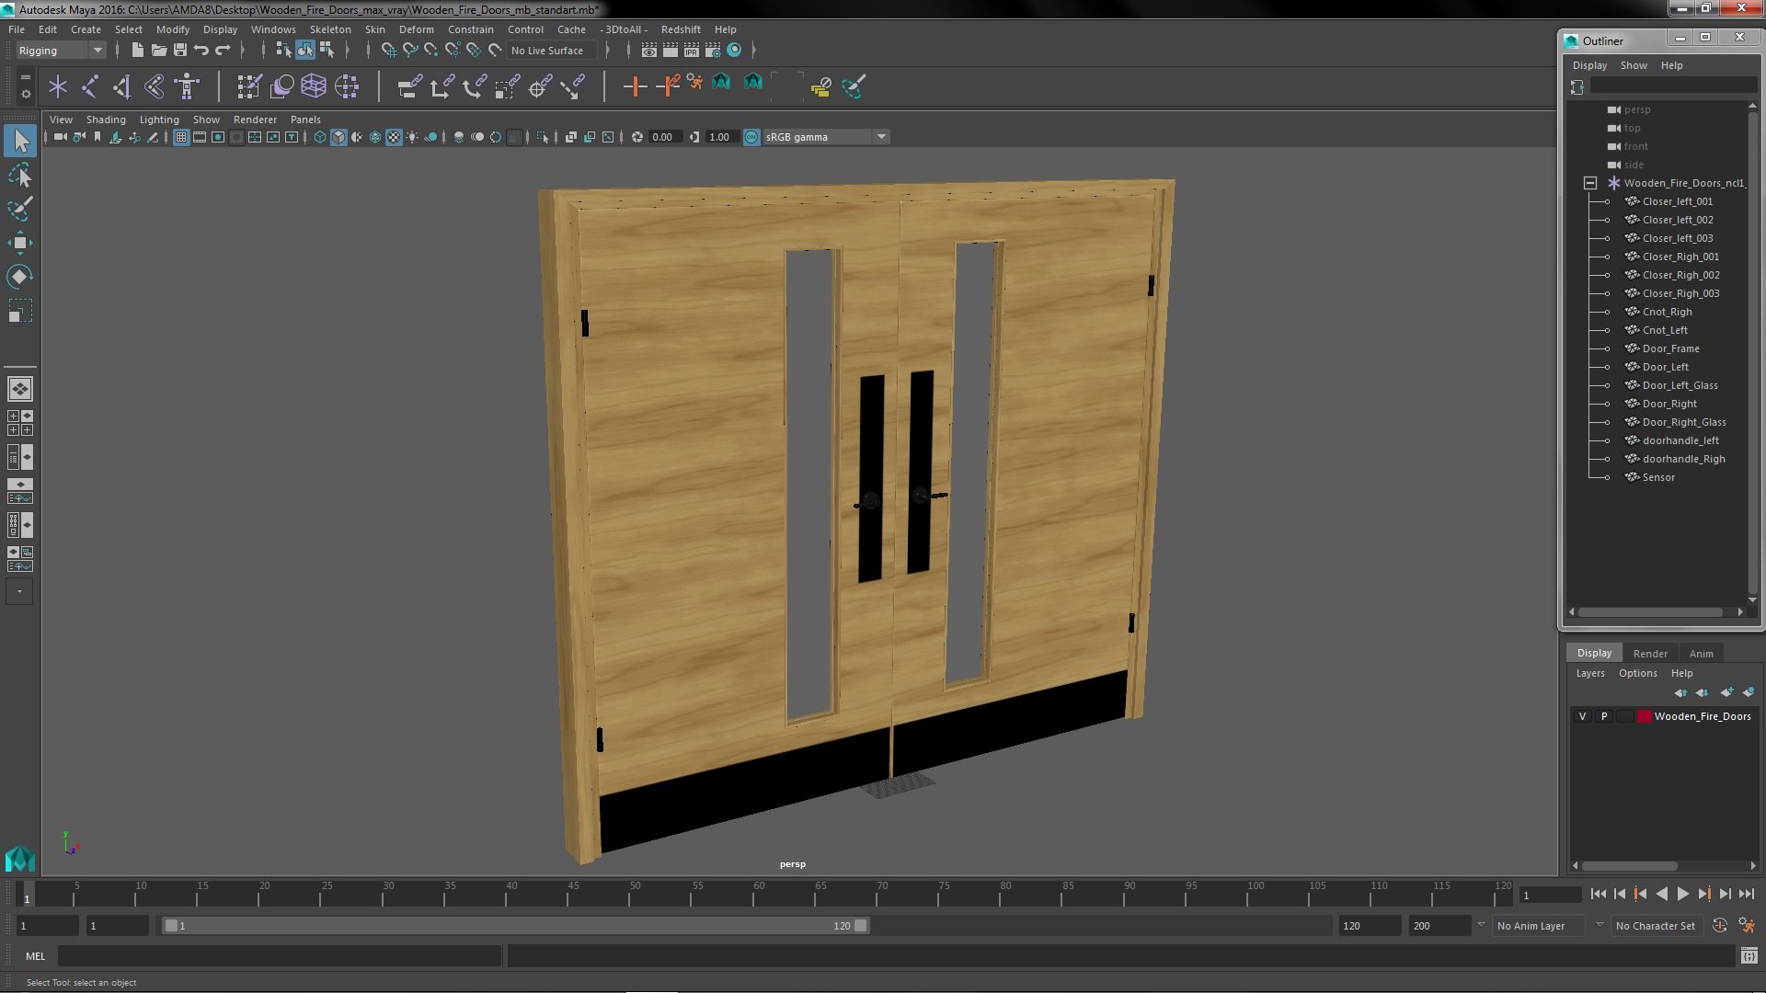The width and height of the screenshot is (1766, 993).
Task: Switch to the Render layer tab
Action: tap(1650, 654)
